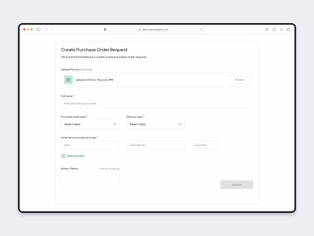314x236 pixels.
Task: Click the Notes / Memo text area
Action: point(90,180)
